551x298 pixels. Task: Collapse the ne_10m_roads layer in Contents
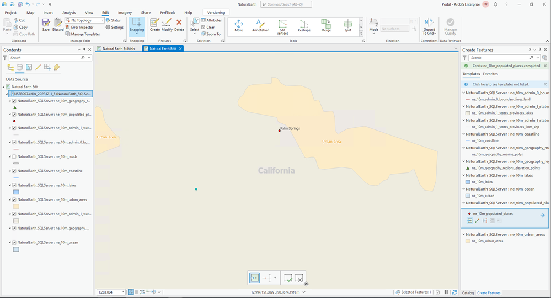click(10, 156)
